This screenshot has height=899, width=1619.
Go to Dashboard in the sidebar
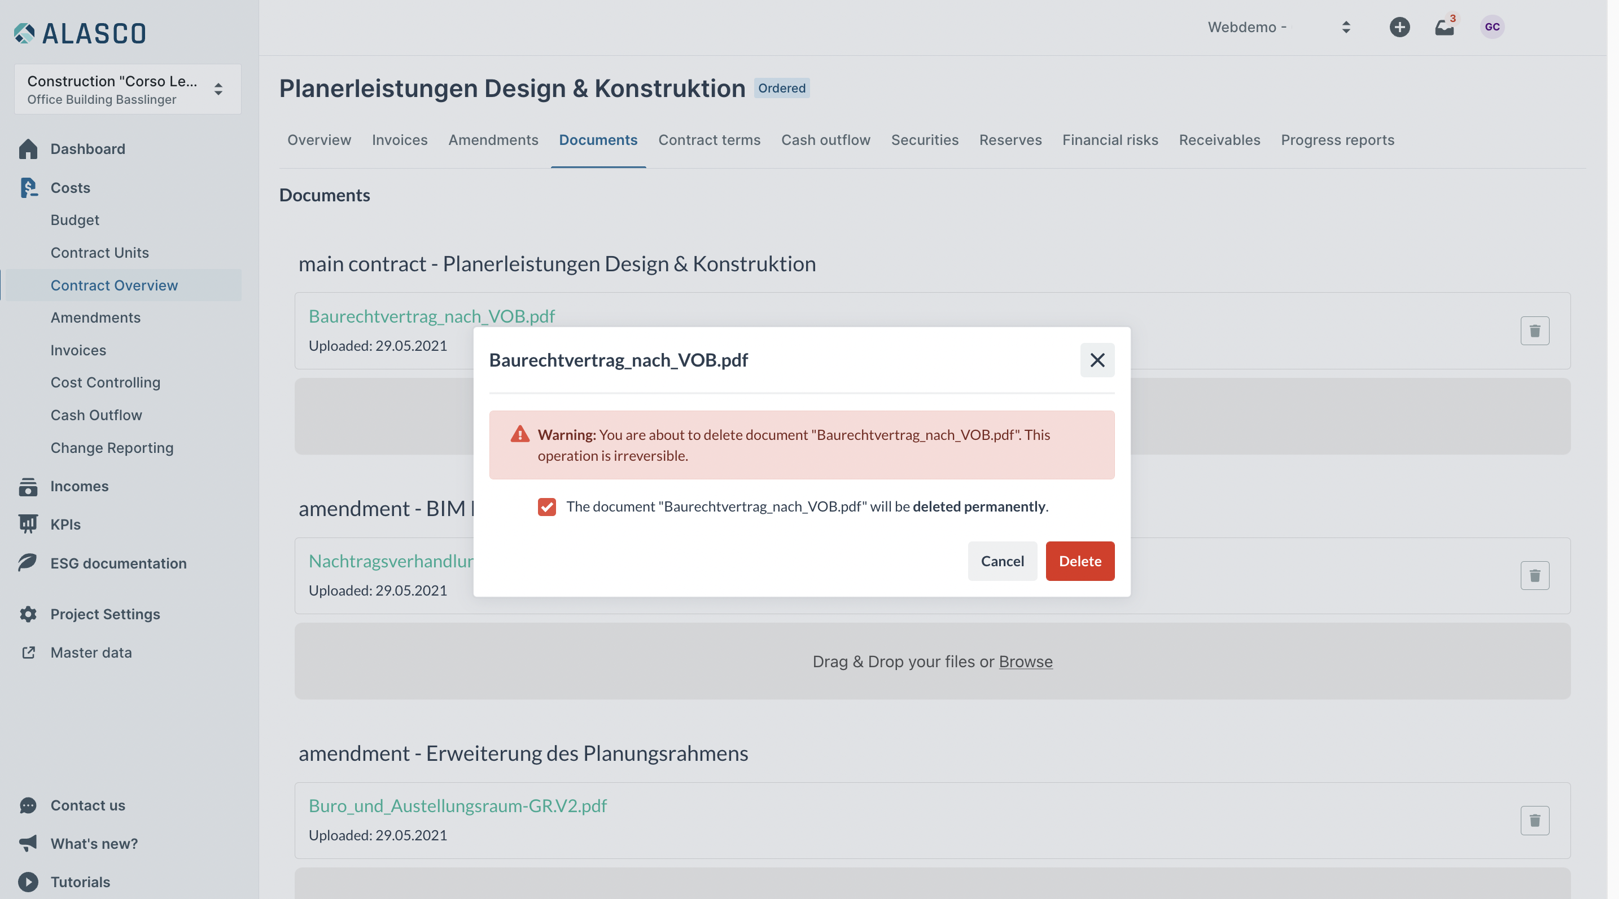point(88,149)
